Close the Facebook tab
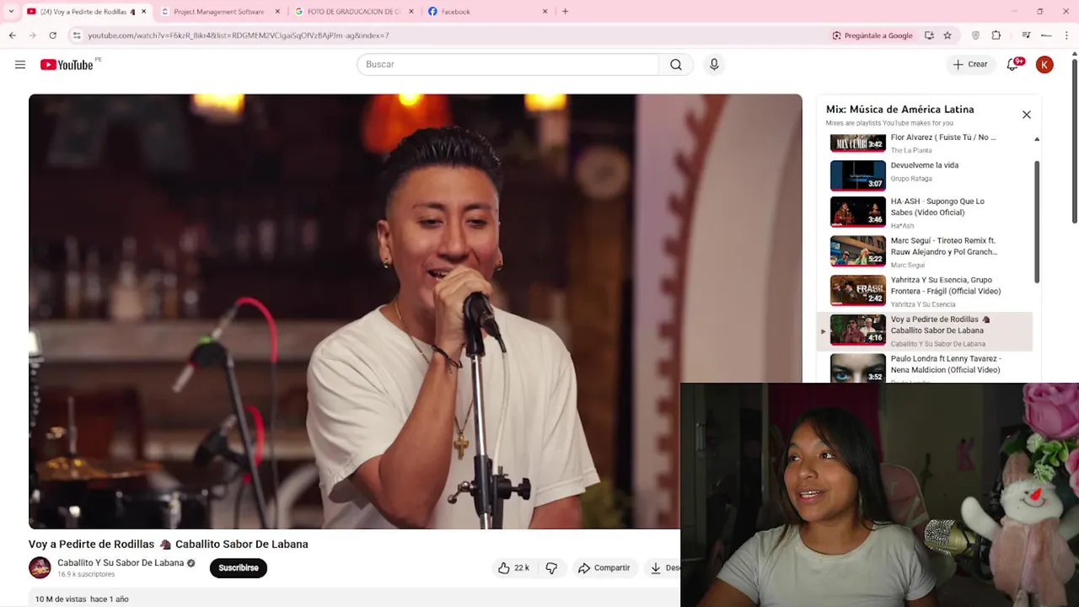The height and width of the screenshot is (607, 1079). (x=545, y=12)
